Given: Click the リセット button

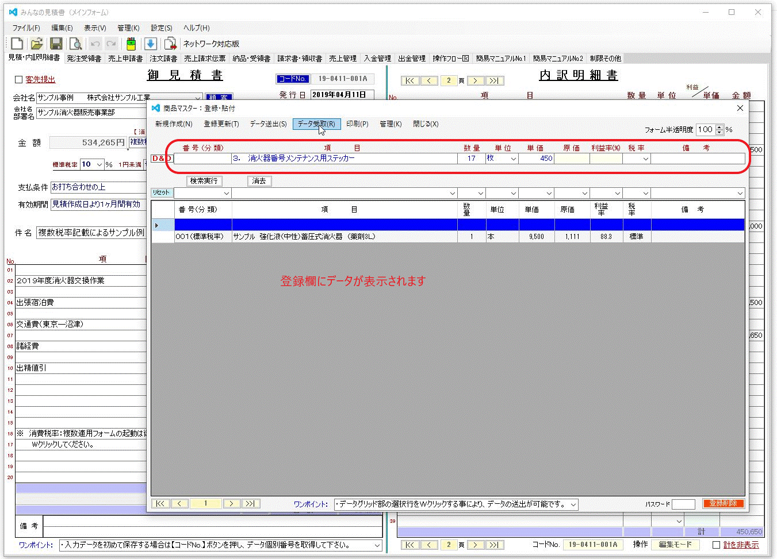Looking at the screenshot, I should (x=162, y=193).
